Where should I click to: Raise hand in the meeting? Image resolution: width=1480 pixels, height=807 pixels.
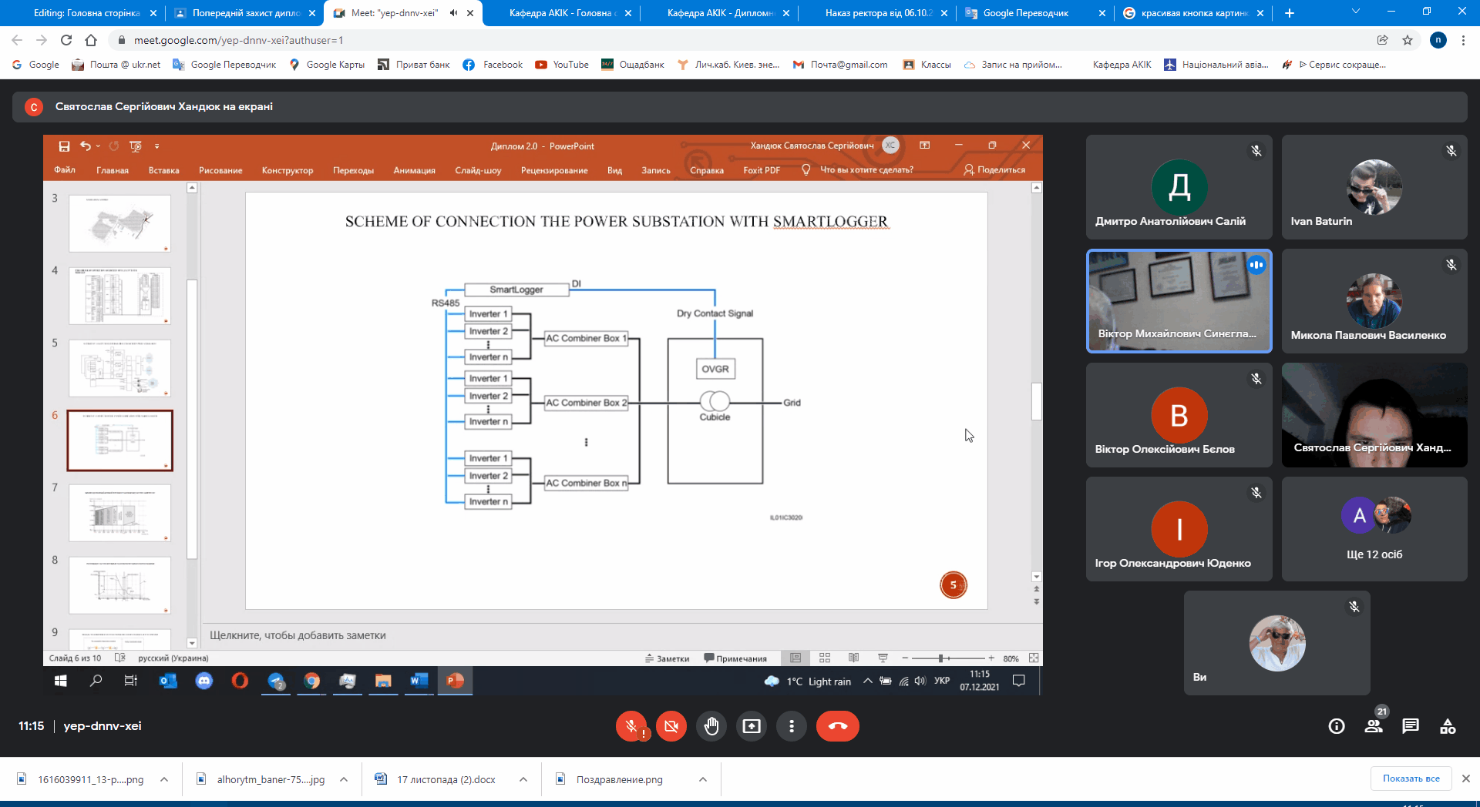pos(711,726)
